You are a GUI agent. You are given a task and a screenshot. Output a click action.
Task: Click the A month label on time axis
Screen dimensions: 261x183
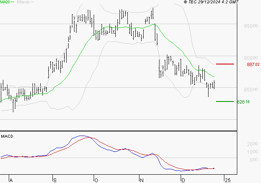(x=11, y=181)
